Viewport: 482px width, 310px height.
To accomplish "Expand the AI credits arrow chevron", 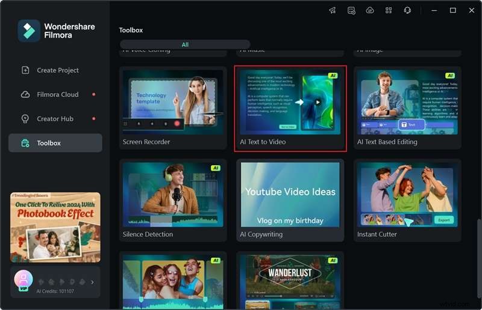I will coord(92,282).
